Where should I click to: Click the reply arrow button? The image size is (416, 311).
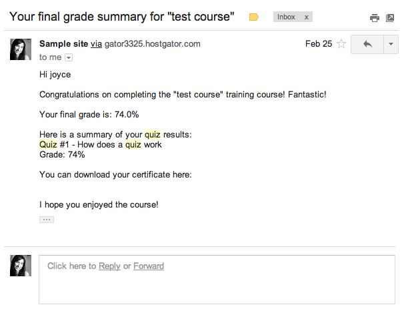coord(367,44)
